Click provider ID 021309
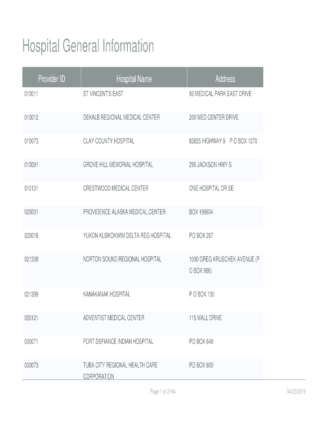Screen dimensions: 328x436 (31, 294)
